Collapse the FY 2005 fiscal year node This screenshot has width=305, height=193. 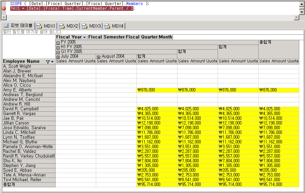(x=58, y=43)
